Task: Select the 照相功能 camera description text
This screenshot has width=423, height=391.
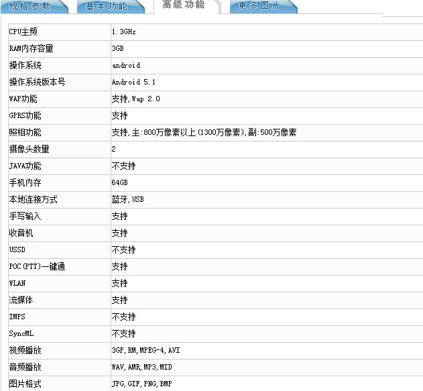Action: (204, 133)
